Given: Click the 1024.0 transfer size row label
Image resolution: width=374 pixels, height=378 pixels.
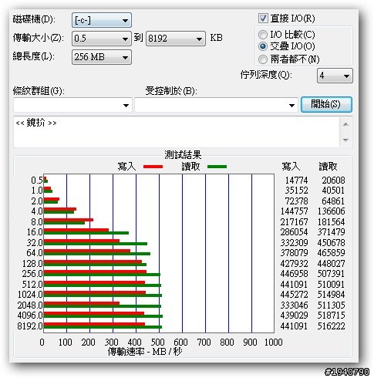Looking at the screenshot, I should coord(30,295).
